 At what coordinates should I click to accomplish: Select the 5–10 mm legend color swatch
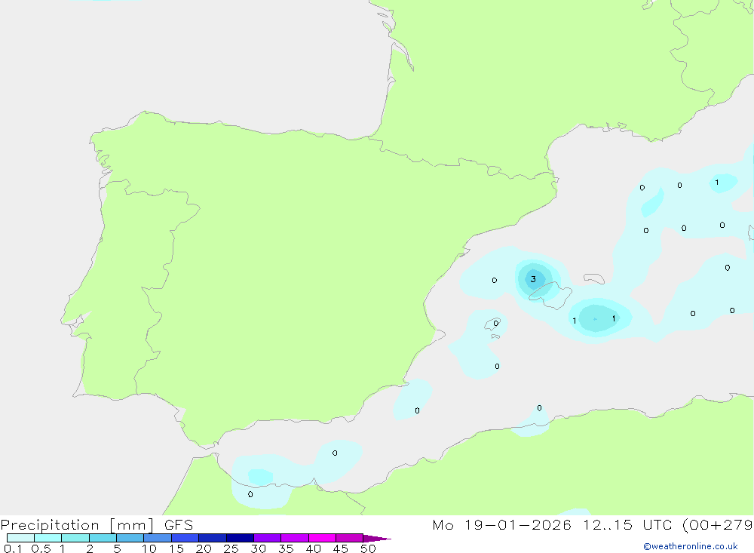click(x=130, y=538)
